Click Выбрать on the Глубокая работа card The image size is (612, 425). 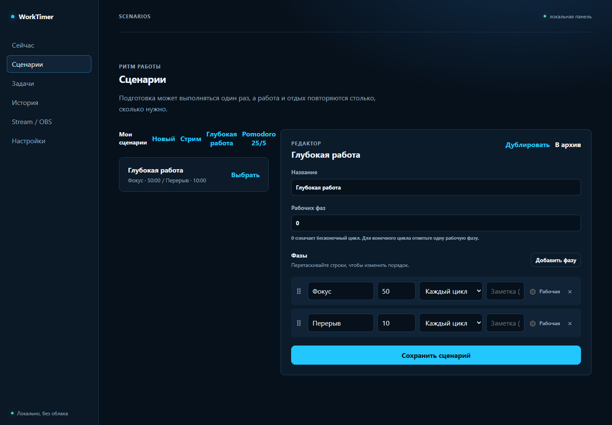pos(245,175)
